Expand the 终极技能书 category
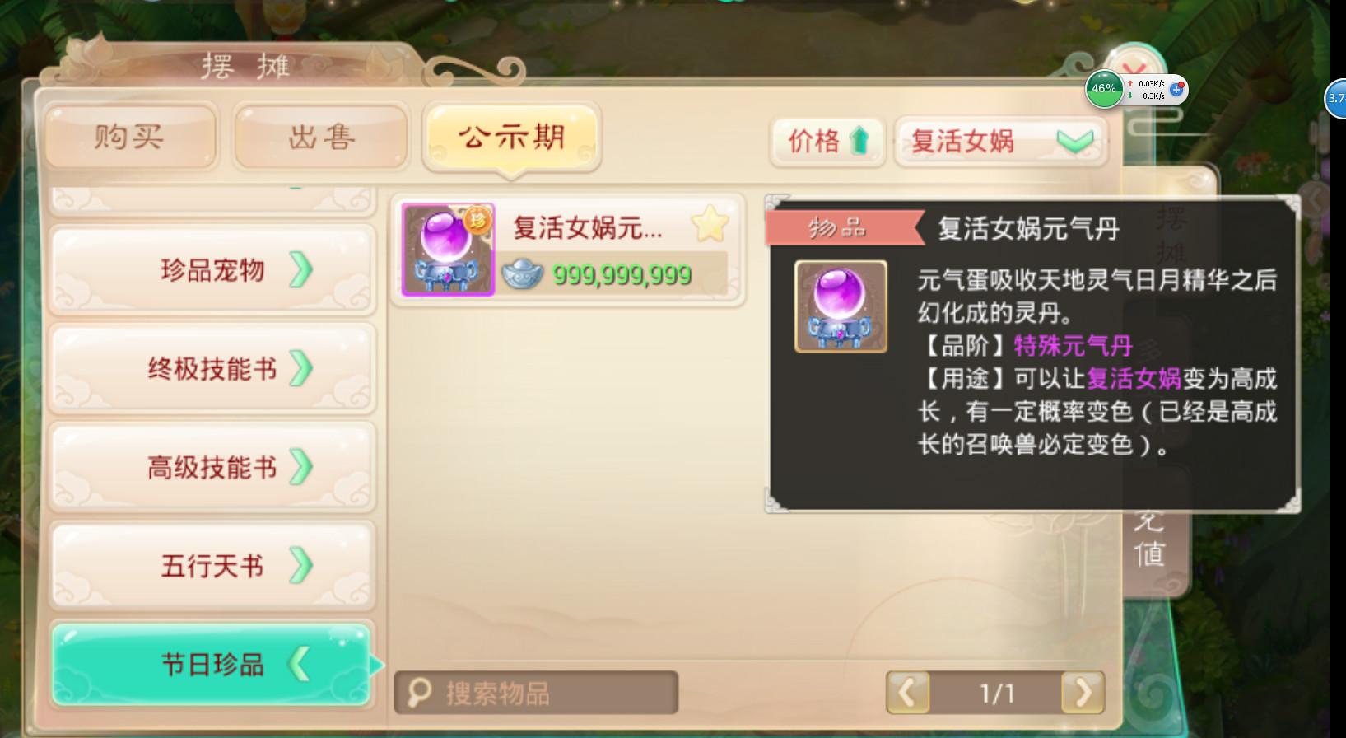 pyautogui.click(x=212, y=368)
